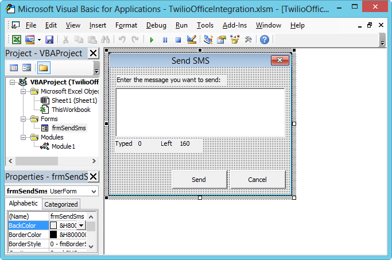Open the File menu
This screenshot has width=392, height=260.
point(31,25)
